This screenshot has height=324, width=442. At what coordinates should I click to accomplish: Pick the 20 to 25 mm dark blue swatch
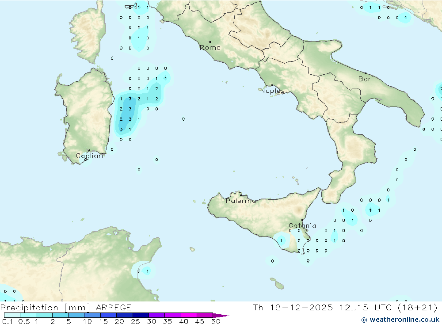tap(125, 315)
